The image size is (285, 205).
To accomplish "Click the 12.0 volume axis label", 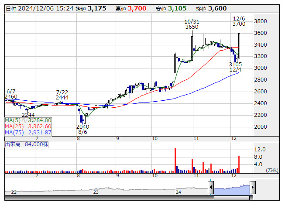I will [260, 150].
